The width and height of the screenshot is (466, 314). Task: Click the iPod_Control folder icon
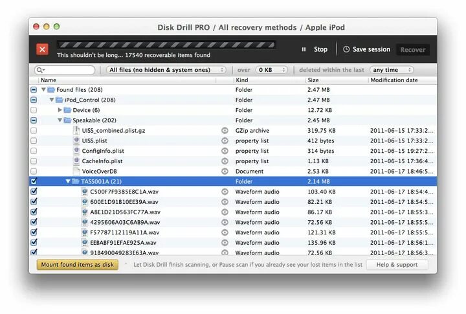click(60, 100)
